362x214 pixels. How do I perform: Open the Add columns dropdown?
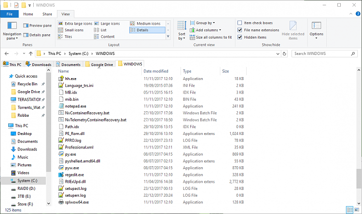[206, 30]
